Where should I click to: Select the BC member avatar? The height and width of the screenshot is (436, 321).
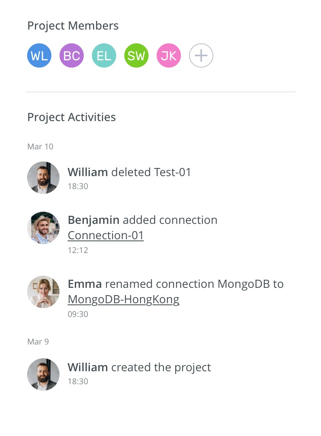(71, 55)
